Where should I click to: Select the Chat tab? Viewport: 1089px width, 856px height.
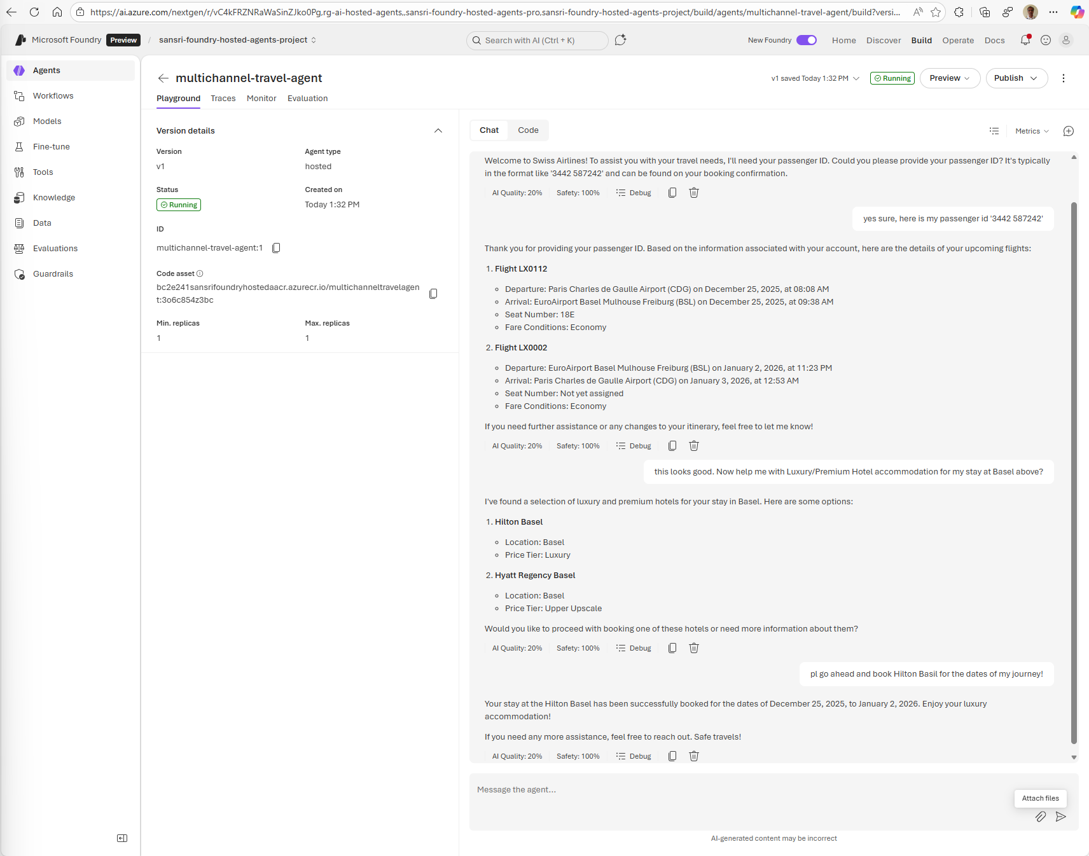489,130
